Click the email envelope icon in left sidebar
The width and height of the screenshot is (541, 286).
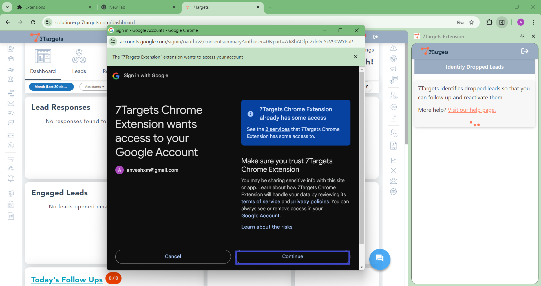coord(11,103)
